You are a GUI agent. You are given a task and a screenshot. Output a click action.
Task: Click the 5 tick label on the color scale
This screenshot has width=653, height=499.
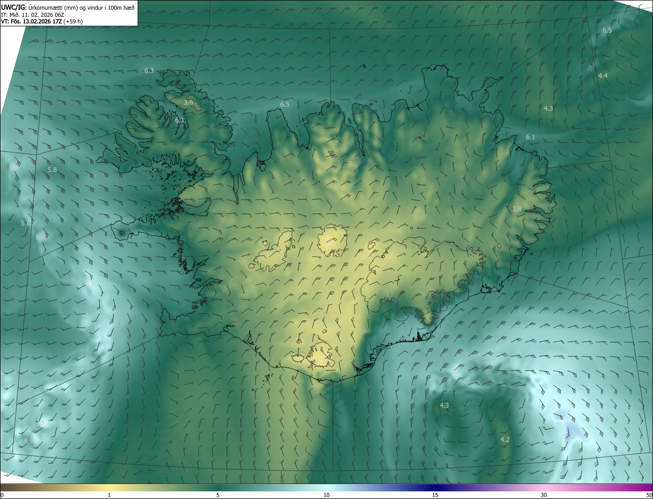[x=218, y=495]
